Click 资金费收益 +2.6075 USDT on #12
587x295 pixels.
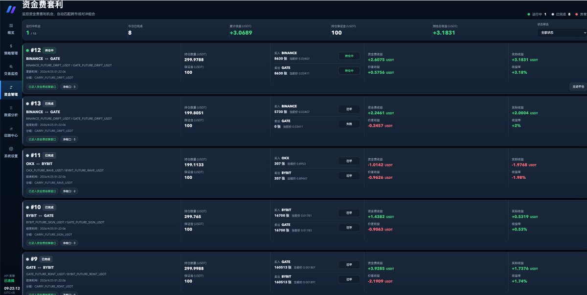tap(381, 60)
